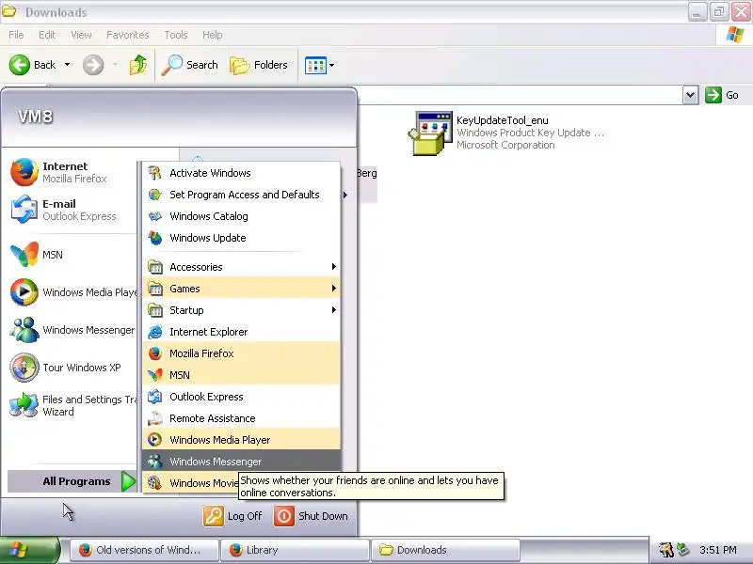
Task: Go up one folder level
Action: click(138, 65)
